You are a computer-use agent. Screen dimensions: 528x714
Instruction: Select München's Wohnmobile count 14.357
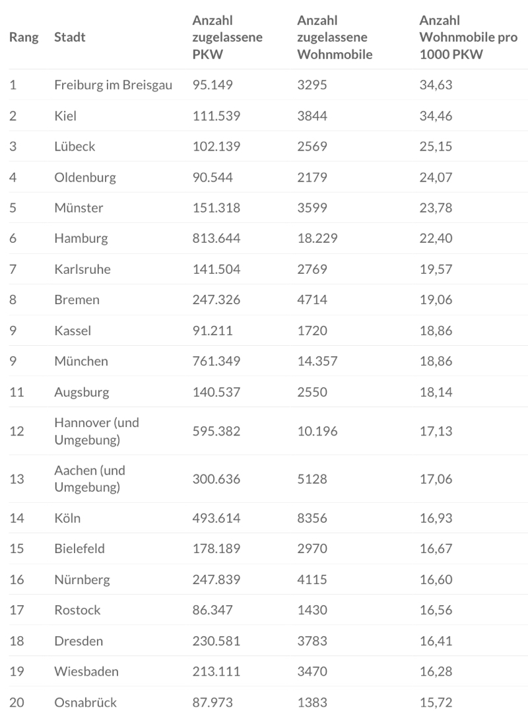[x=317, y=361]
